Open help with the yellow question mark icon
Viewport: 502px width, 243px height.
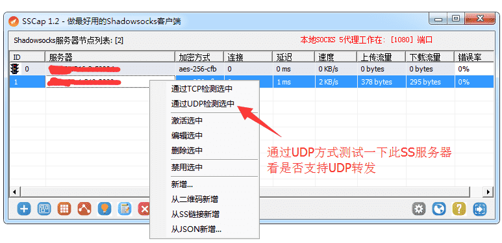459,209
